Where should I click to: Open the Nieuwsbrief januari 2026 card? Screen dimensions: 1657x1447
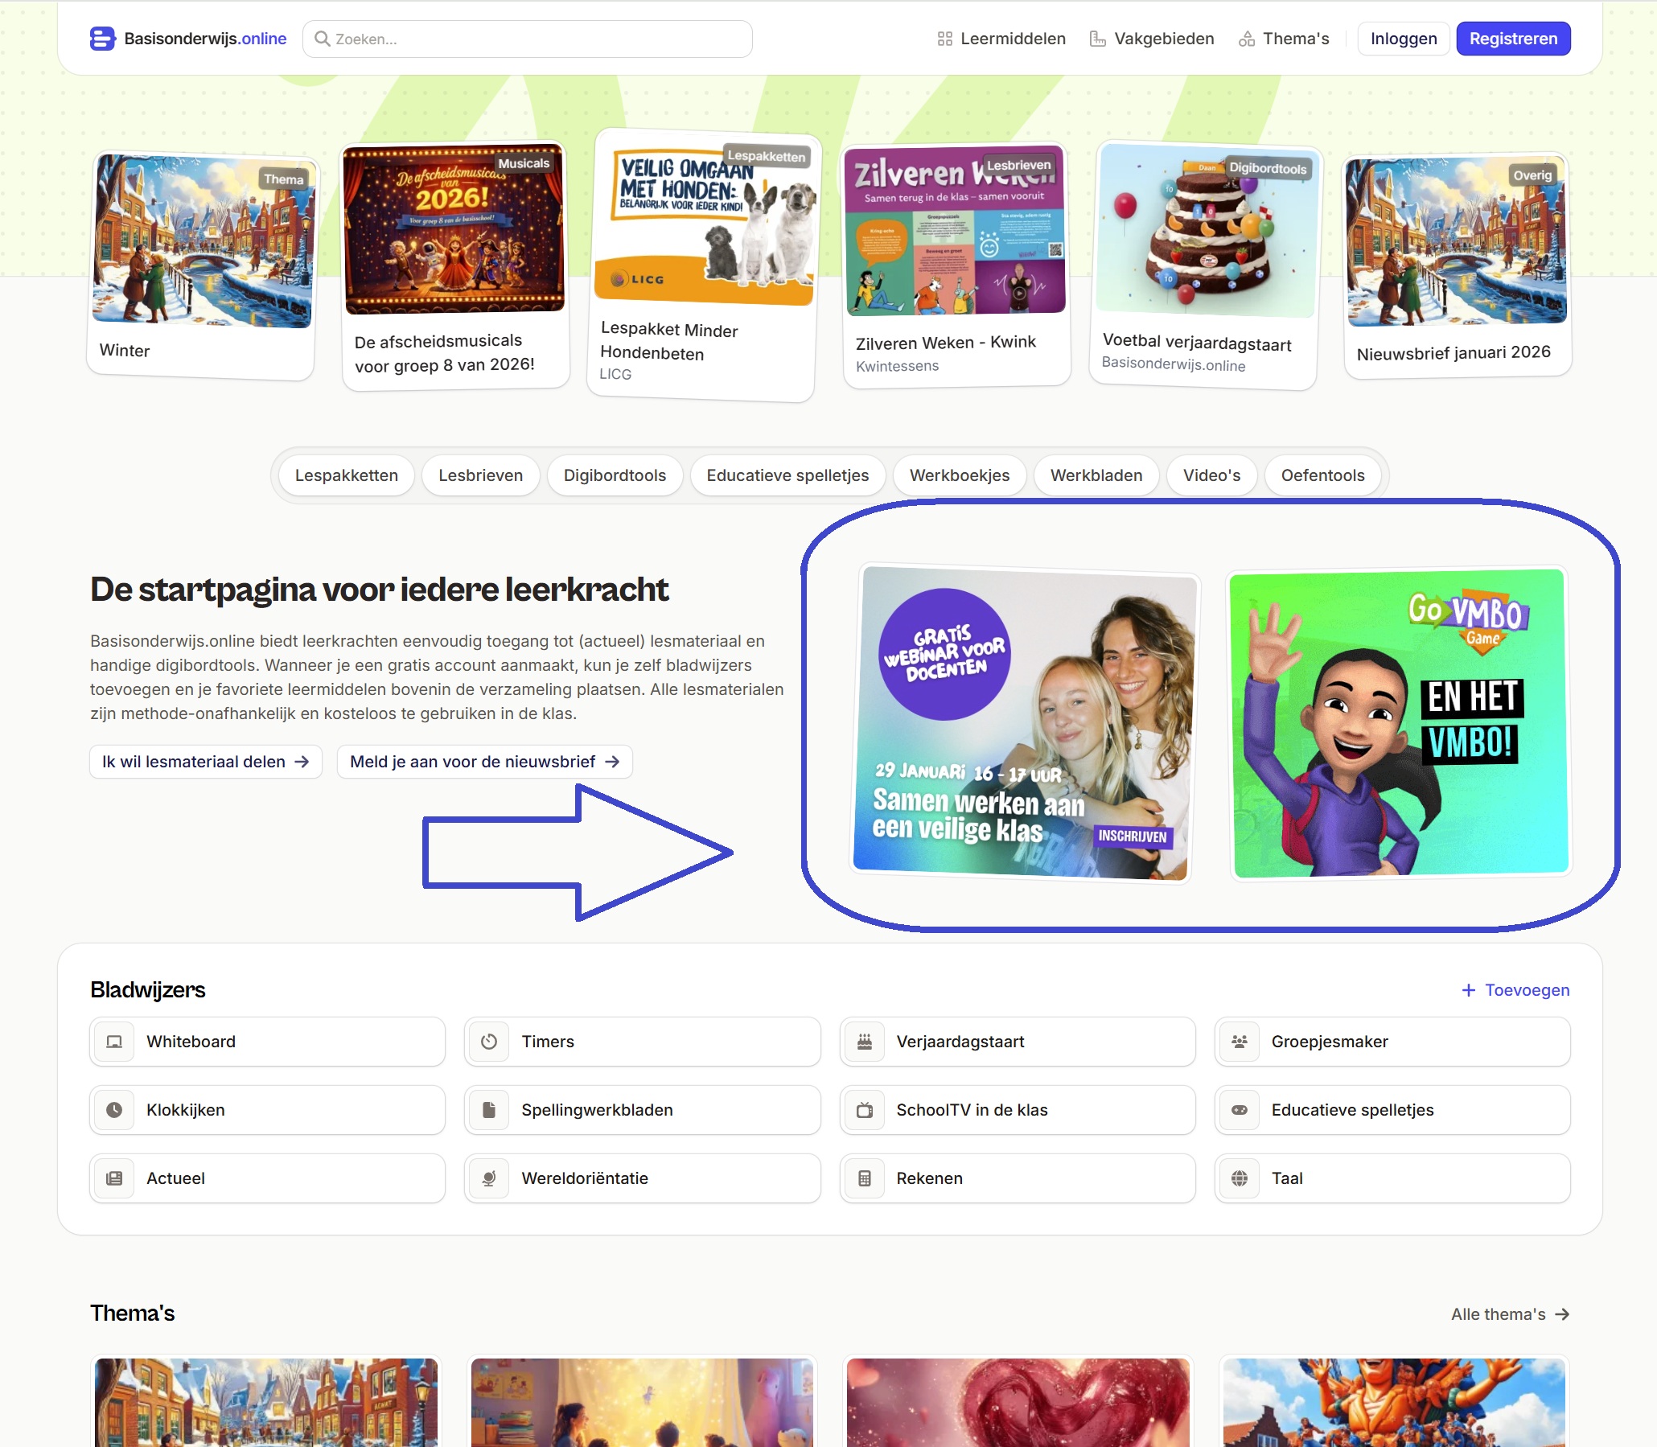click(1458, 265)
